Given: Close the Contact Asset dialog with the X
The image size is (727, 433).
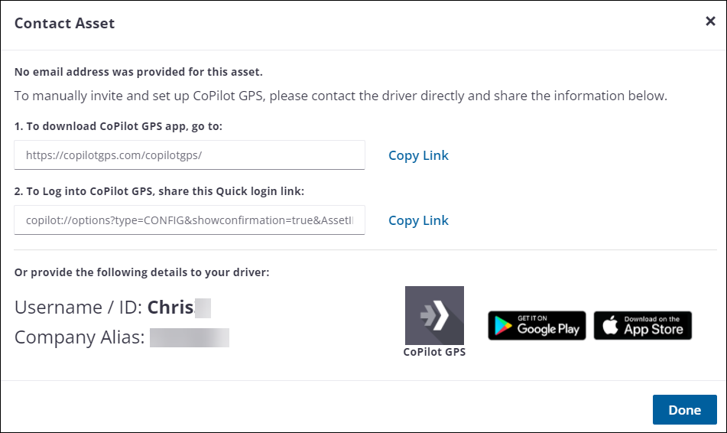Looking at the screenshot, I should coord(710,21).
